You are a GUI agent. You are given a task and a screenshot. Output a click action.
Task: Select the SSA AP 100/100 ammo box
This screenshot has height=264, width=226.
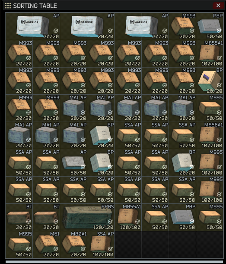pos(101,245)
